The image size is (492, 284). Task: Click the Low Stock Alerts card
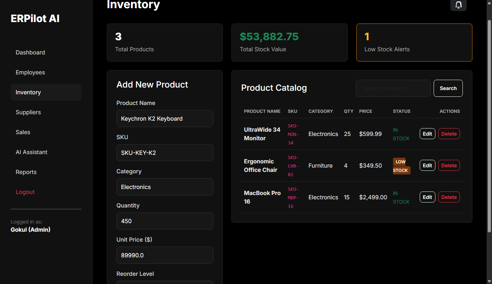coord(414,43)
